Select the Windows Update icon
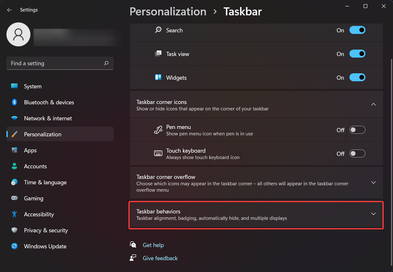Screen dimensions: 393x272 14,246
